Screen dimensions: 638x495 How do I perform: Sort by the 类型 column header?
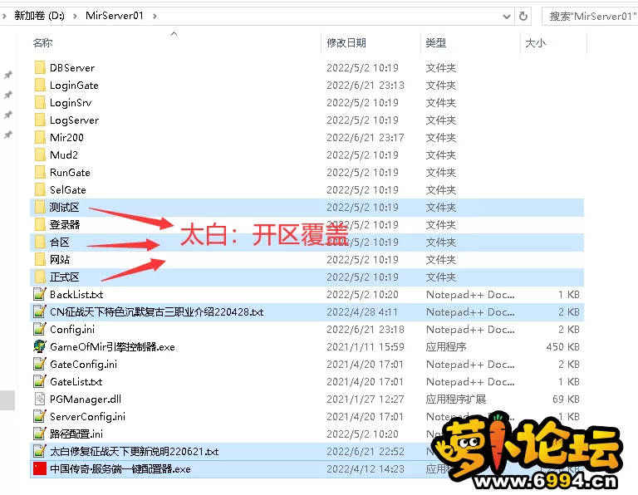pyautogui.click(x=436, y=42)
